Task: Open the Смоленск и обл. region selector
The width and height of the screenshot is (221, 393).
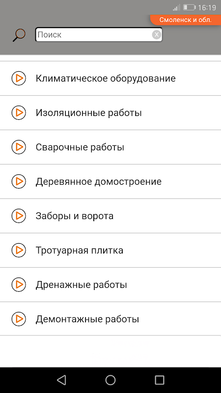Action: [186, 20]
